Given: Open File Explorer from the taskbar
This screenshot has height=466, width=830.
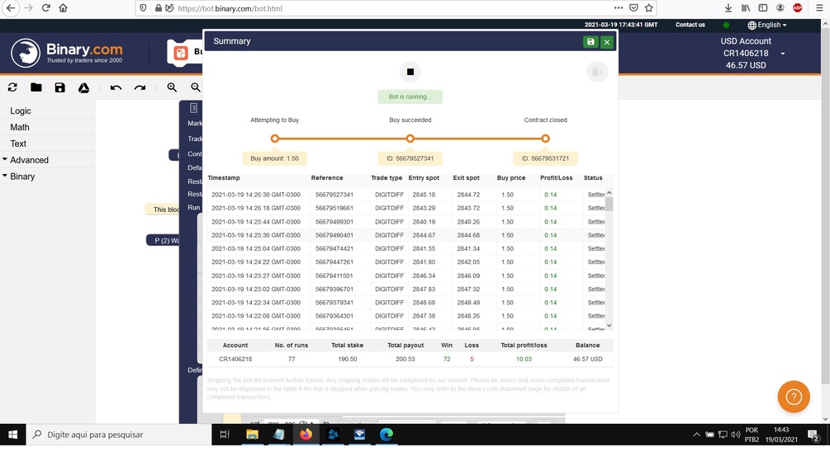Looking at the screenshot, I should 252,435.
